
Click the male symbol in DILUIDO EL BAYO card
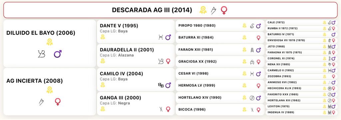click(58, 54)
